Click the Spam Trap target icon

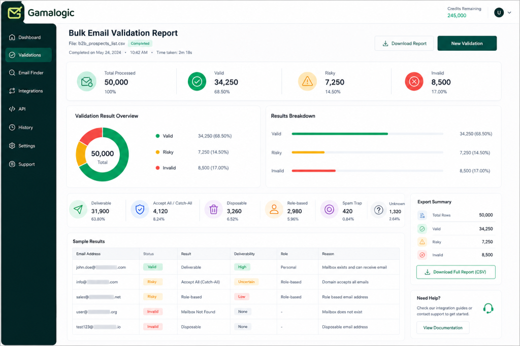pos(329,209)
